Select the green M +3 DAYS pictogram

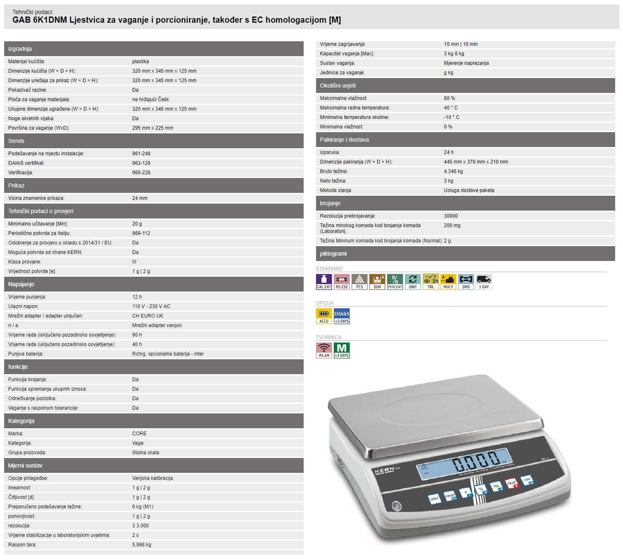(342, 350)
